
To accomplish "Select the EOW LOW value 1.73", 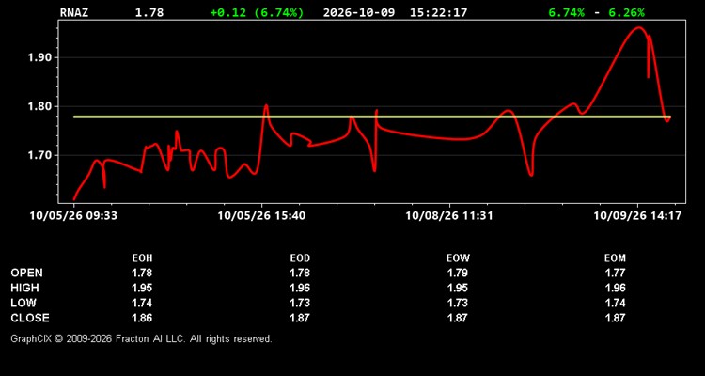I will coord(458,303).
